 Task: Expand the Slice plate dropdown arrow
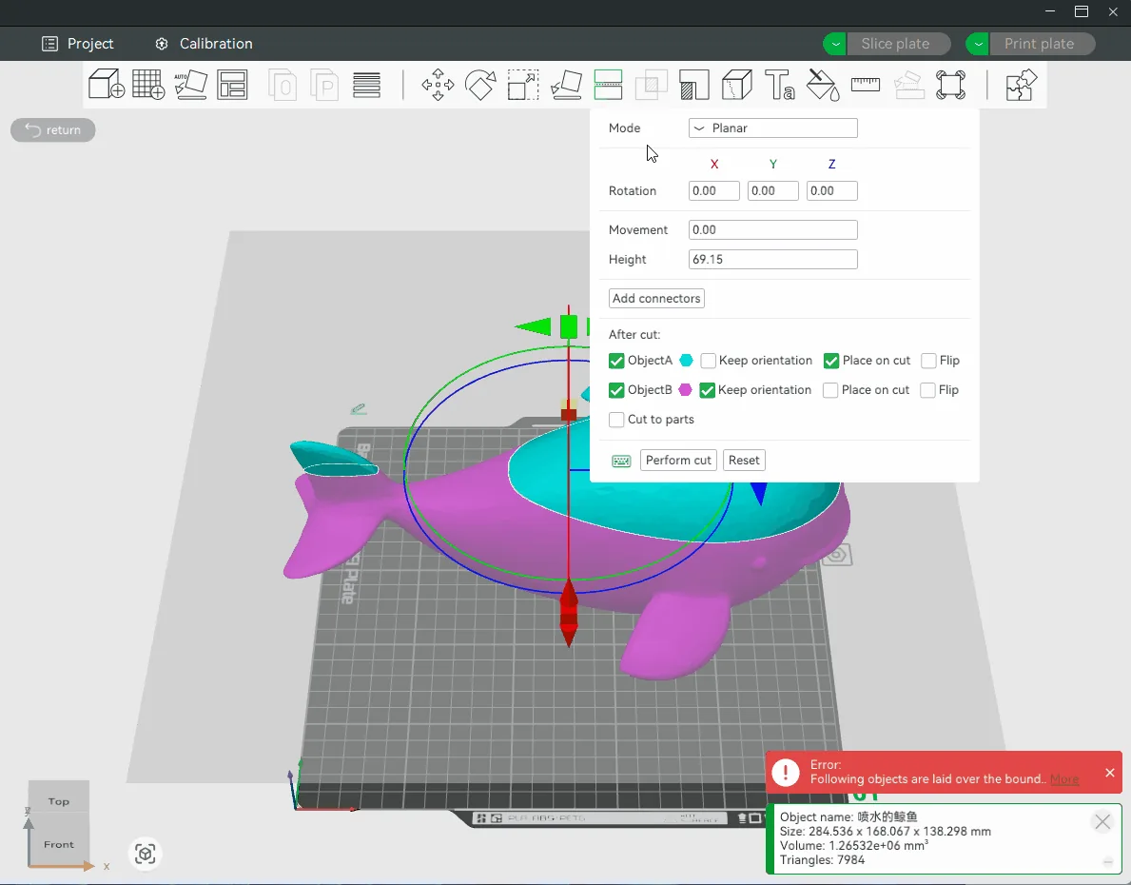[835, 44]
